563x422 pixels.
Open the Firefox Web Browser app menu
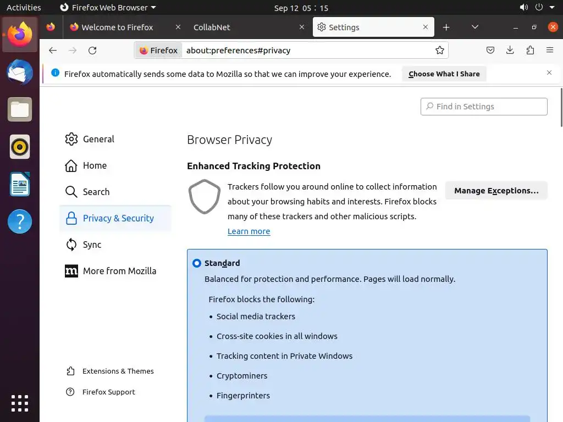[x=108, y=8]
